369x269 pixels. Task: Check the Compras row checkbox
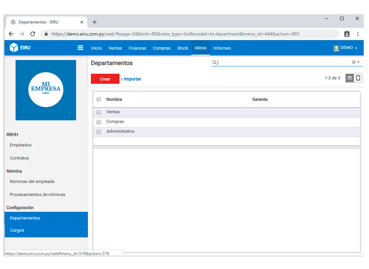point(99,122)
